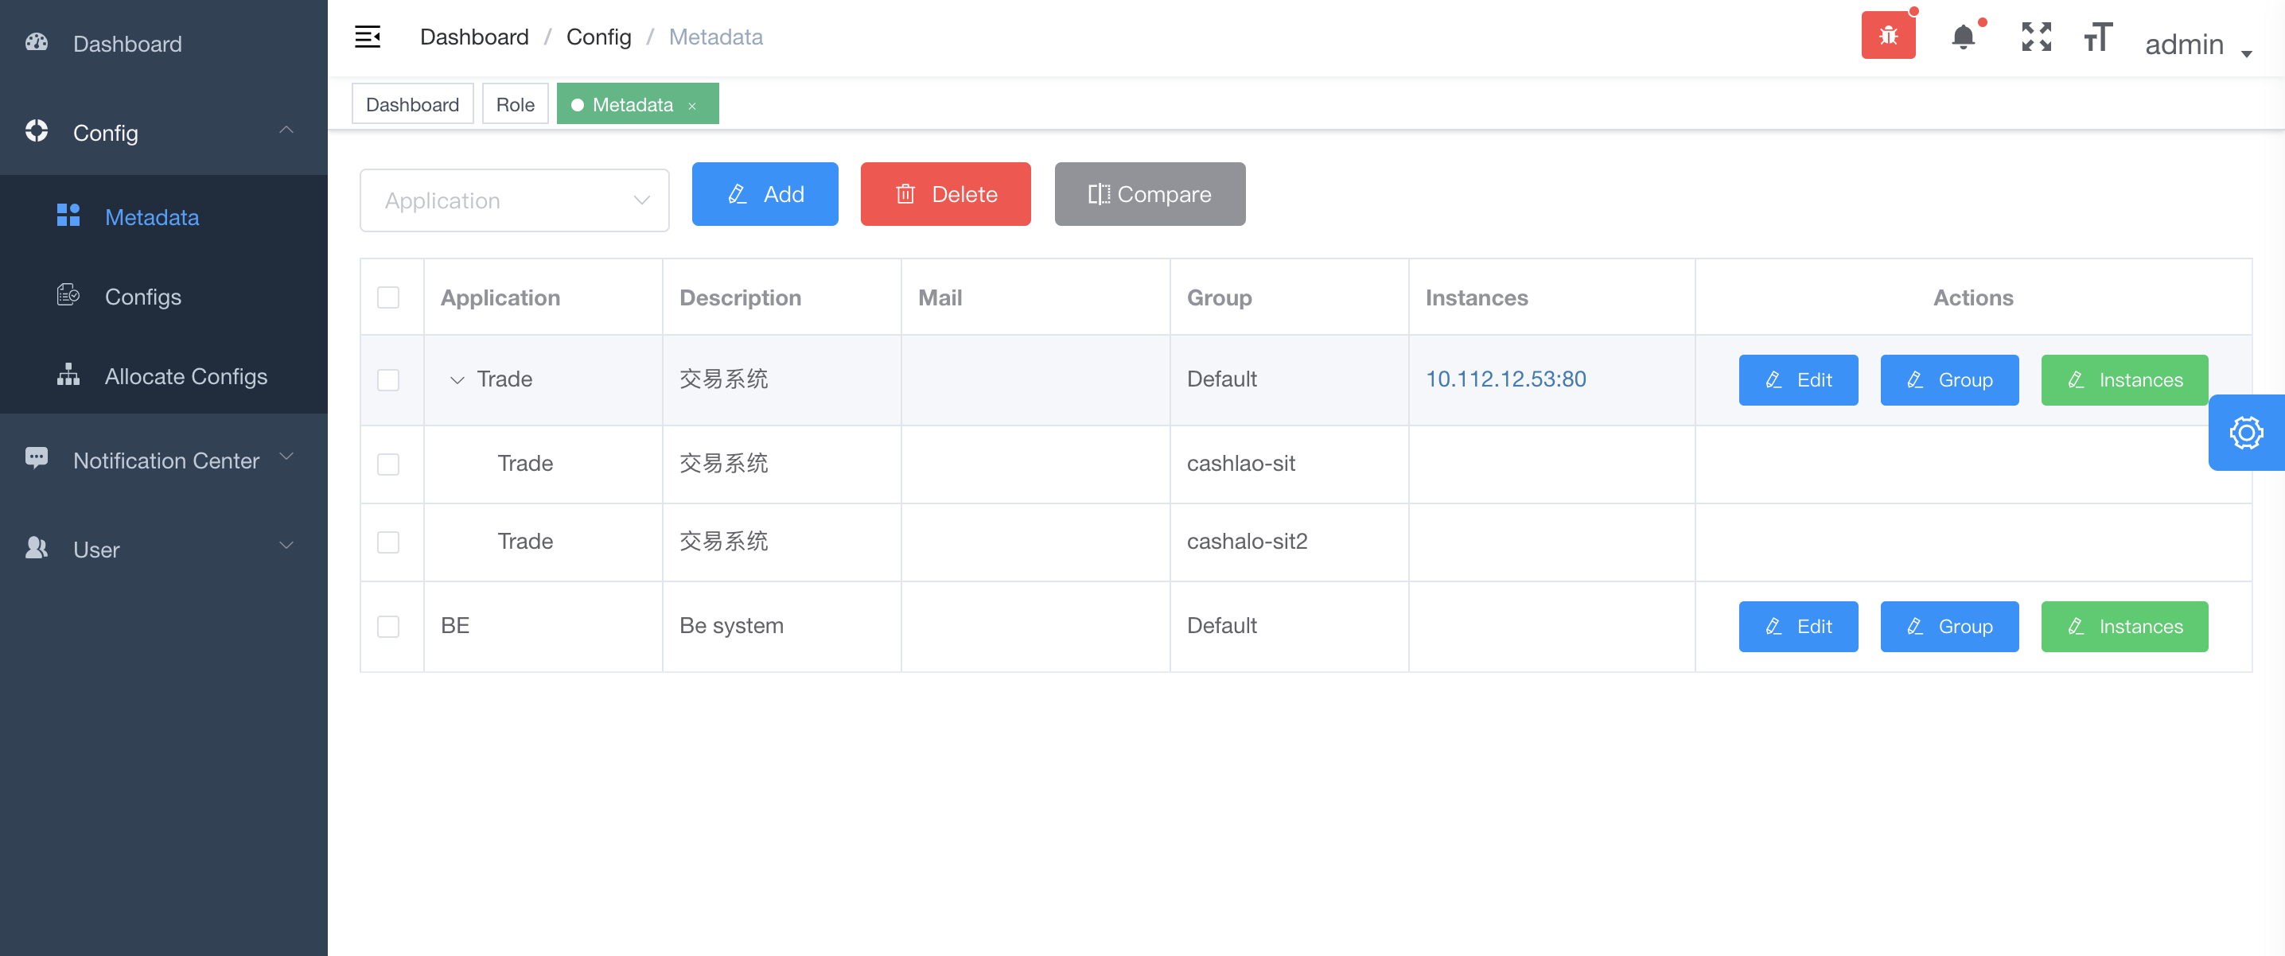The image size is (2285, 956).
Task: Click the Notification Center menu item
Action: click(x=163, y=459)
